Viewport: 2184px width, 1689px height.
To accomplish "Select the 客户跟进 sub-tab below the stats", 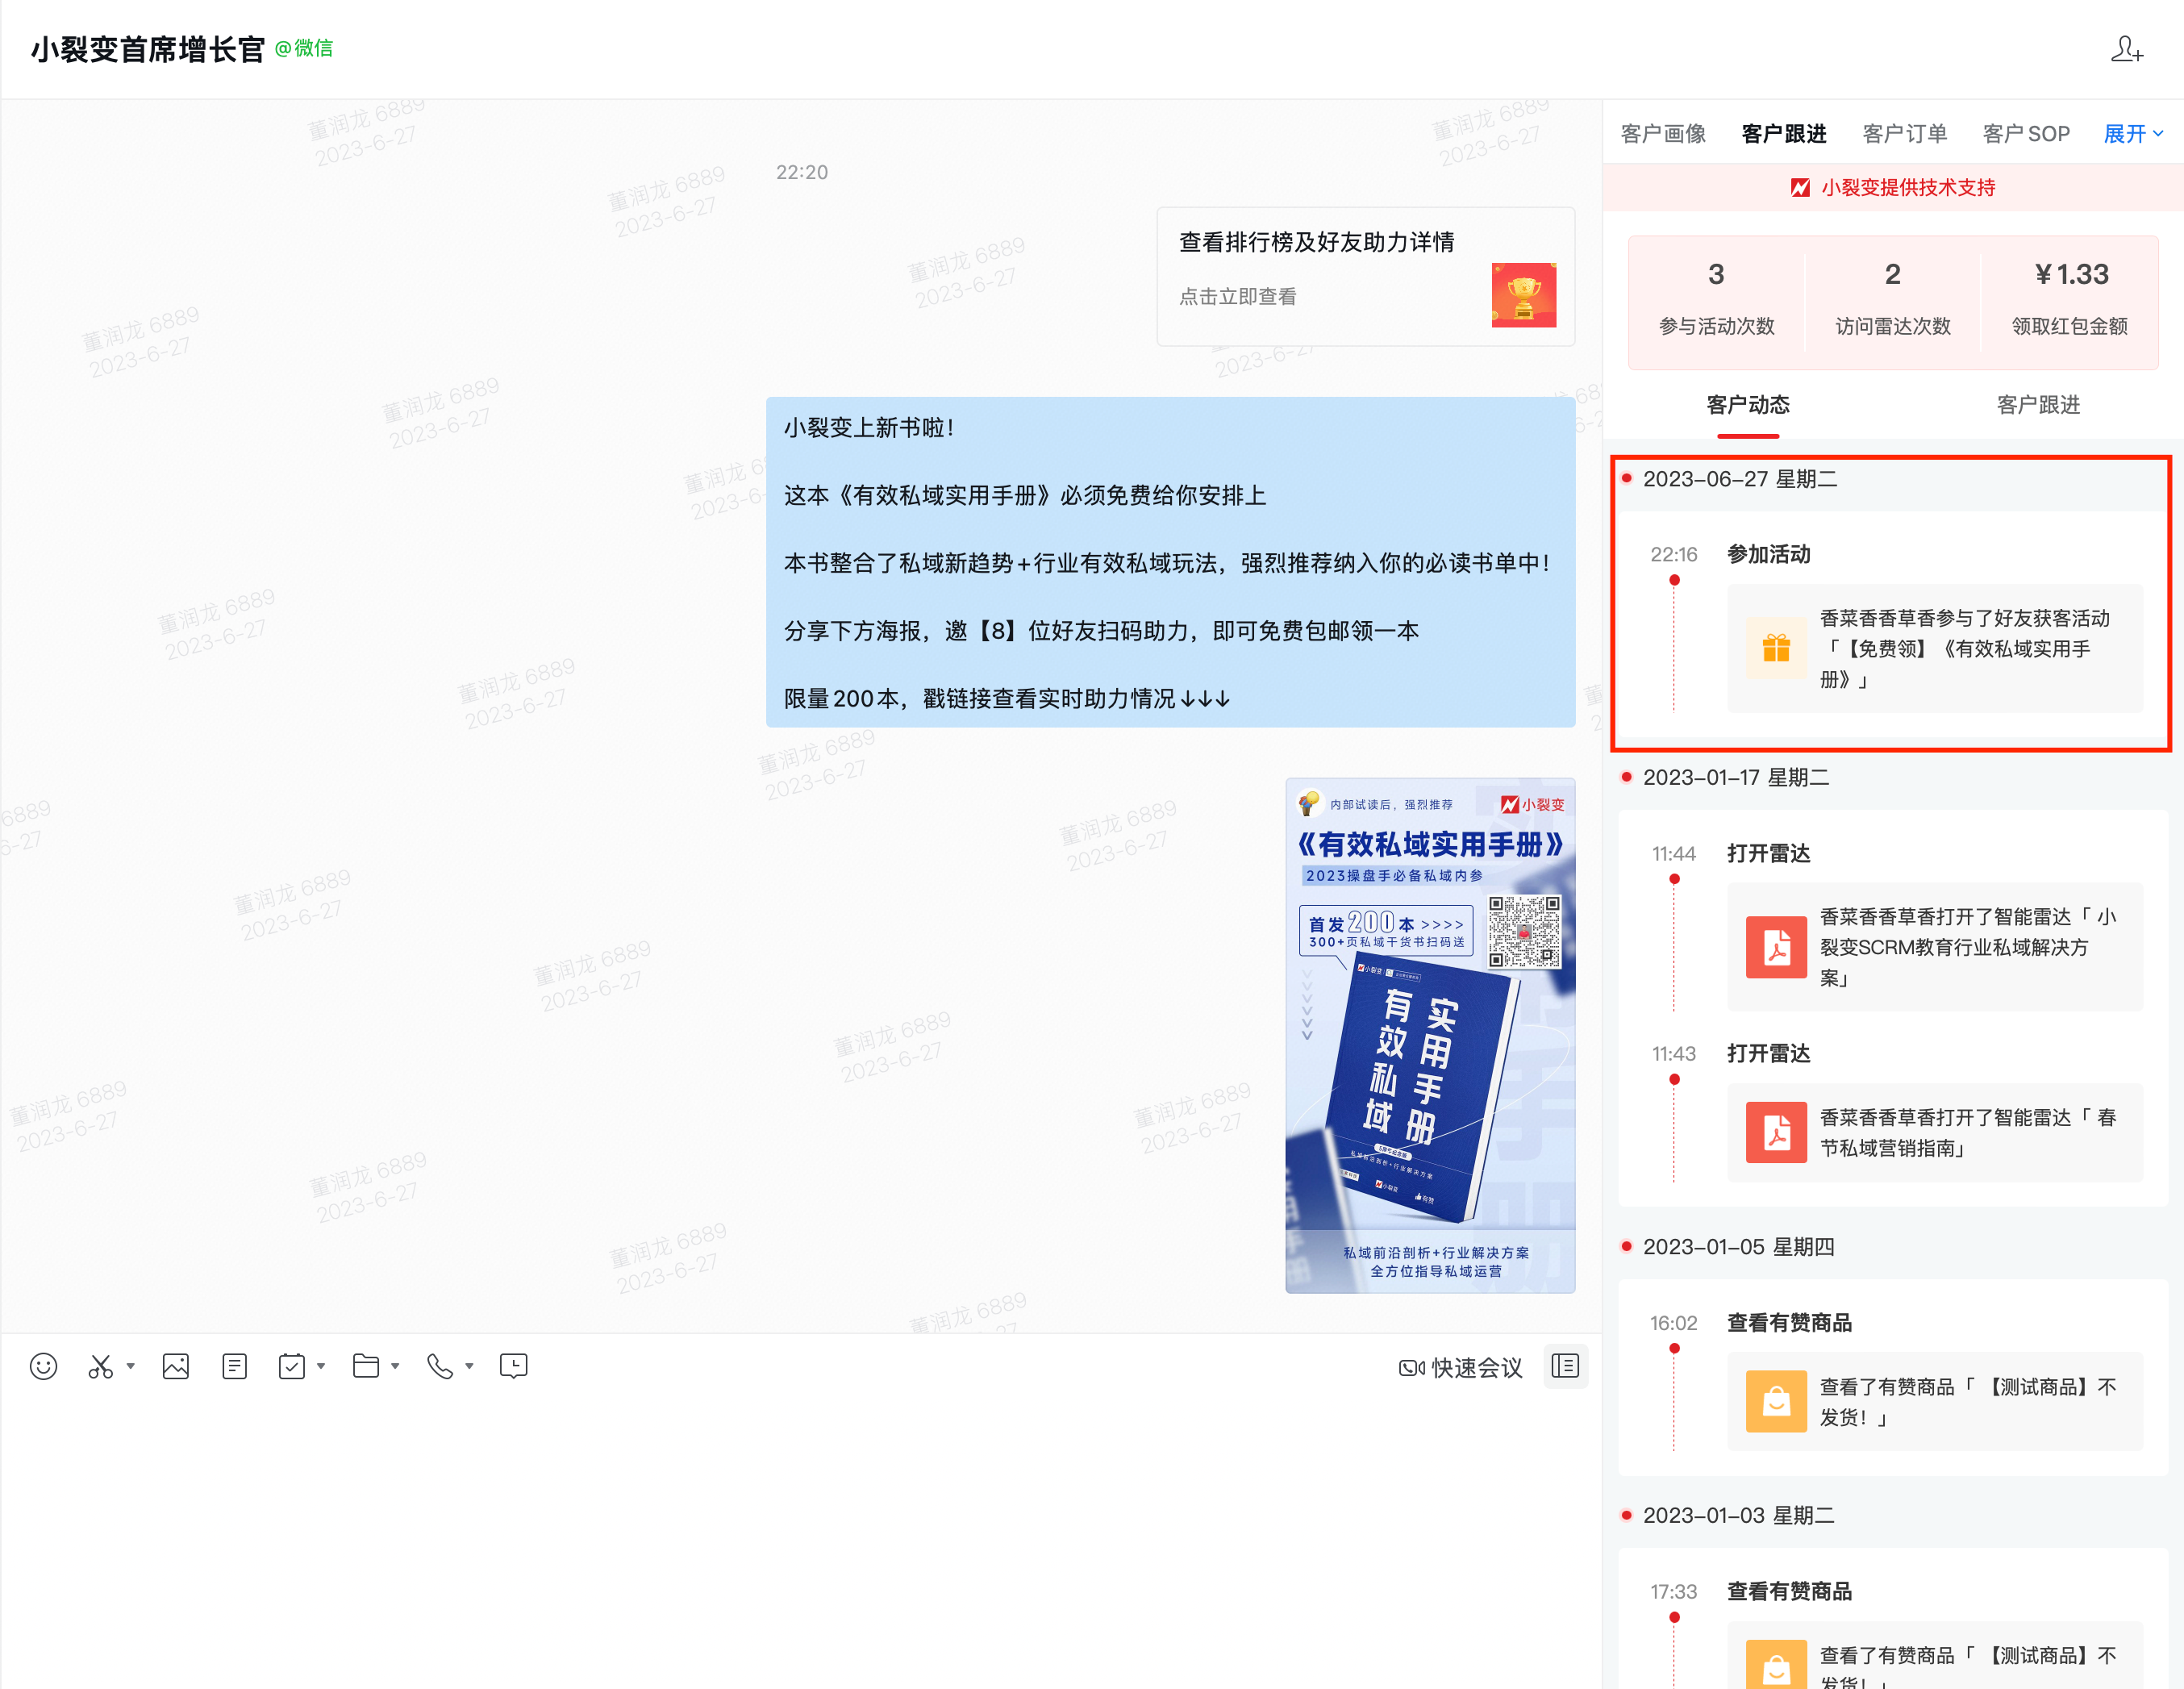I will [x=2037, y=405].
